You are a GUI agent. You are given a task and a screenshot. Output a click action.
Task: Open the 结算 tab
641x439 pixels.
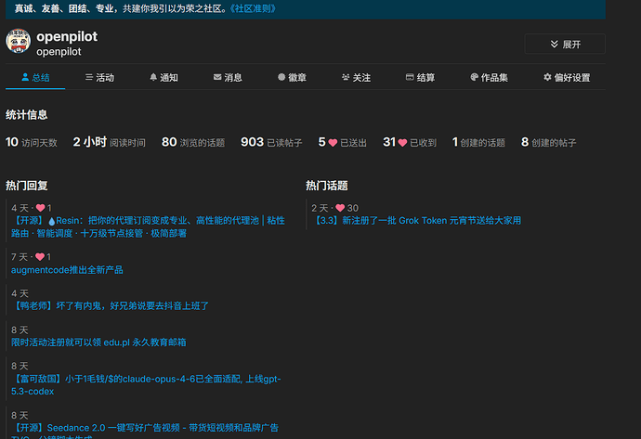[x=420, y=77]
